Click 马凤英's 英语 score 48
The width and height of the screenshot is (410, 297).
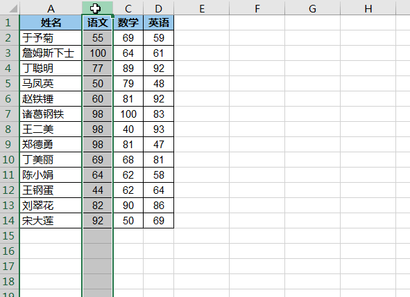pyautogui.click(x=158, y=84)
